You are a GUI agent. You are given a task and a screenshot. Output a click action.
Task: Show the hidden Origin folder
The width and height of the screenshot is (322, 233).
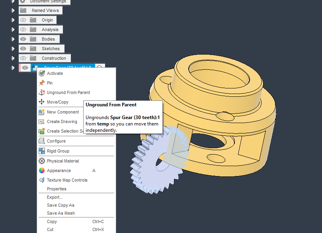[23, 20]
